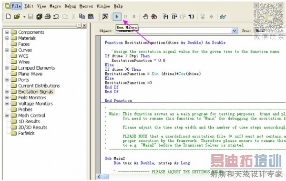Expand the Excitation Signals tree node

[x=7, y=92]
